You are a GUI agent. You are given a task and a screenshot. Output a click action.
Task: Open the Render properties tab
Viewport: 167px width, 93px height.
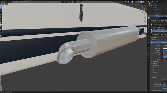pos(148,24)
